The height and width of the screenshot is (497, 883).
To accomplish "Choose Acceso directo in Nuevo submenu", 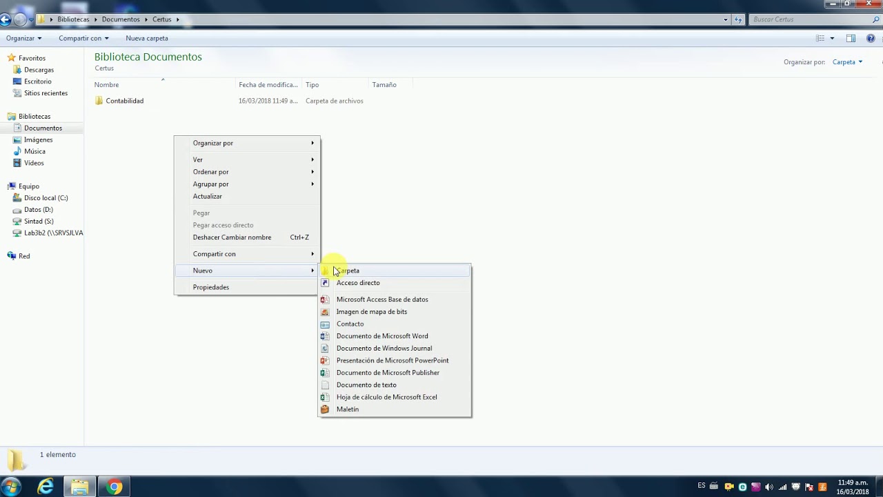I will [x=395, y=283].
